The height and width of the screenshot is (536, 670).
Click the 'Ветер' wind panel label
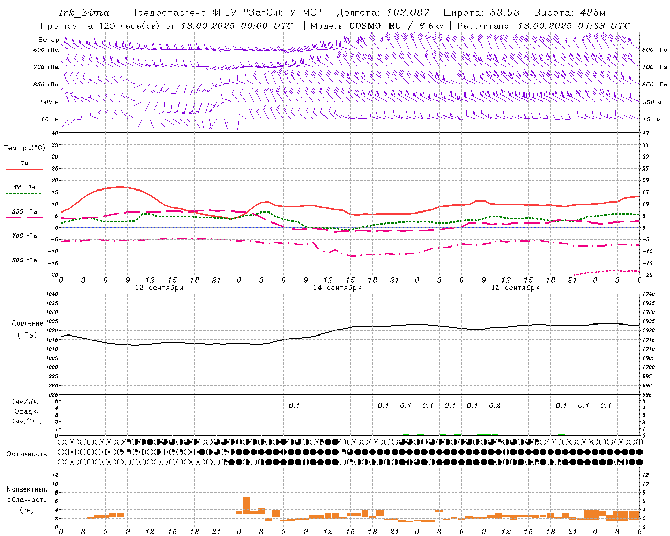[x=49, y=40]
